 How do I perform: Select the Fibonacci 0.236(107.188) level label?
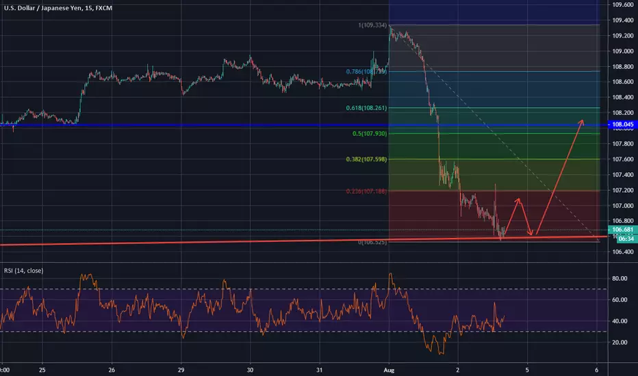pos(366,191)
